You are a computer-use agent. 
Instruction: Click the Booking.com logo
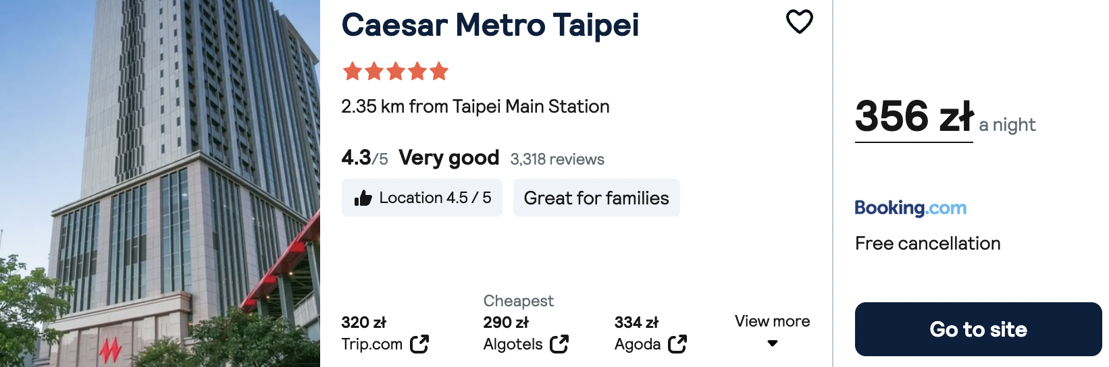coord(910,208)
